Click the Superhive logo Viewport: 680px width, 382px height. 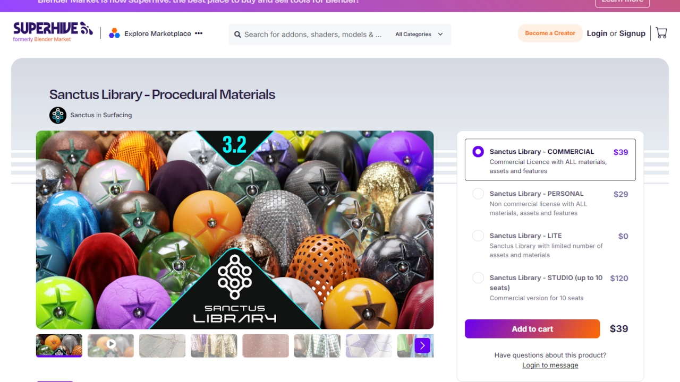(x=53, y=28)
